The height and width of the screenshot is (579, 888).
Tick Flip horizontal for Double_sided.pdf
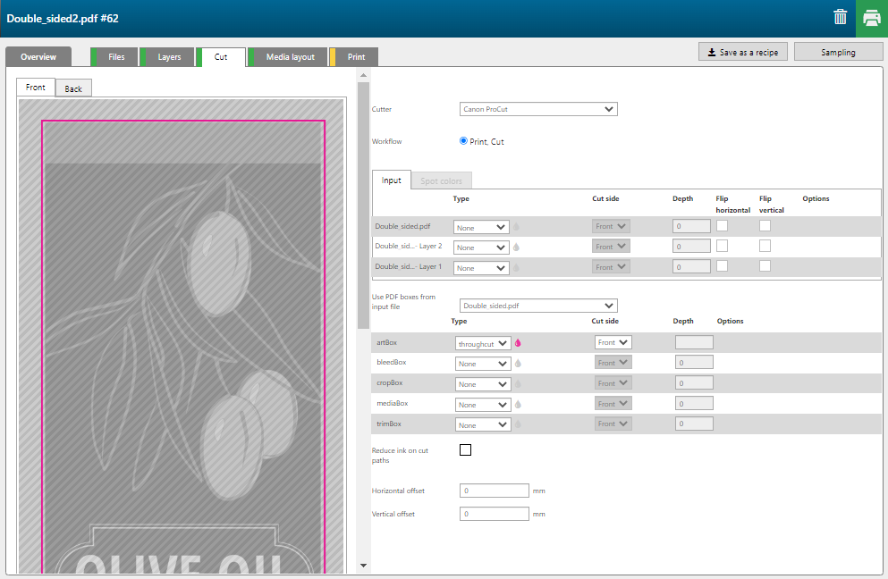[x=722, y=226]
